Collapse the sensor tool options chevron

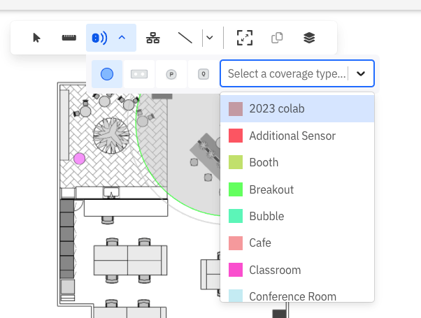[x=122, y=38]
